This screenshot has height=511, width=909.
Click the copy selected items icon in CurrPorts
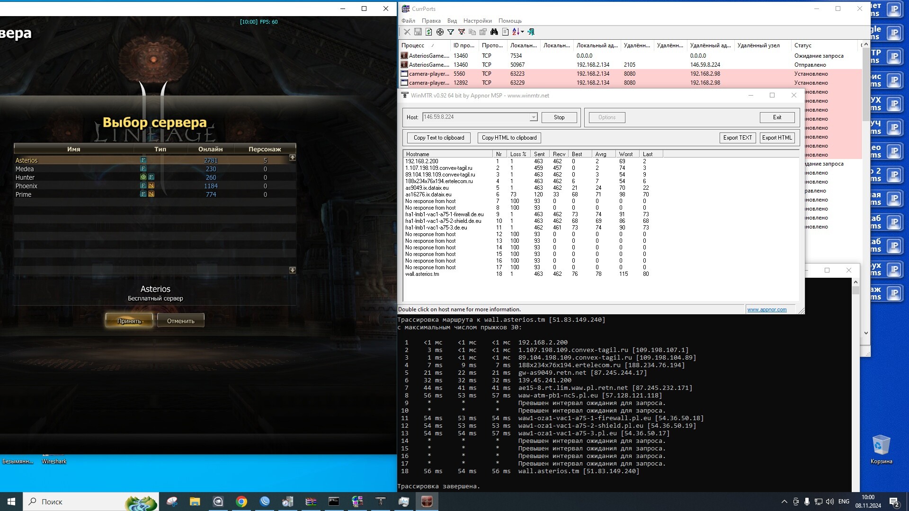(x=472, y=32)
